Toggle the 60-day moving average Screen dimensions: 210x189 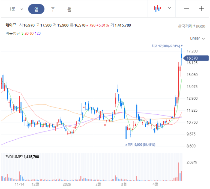point(32,33)
